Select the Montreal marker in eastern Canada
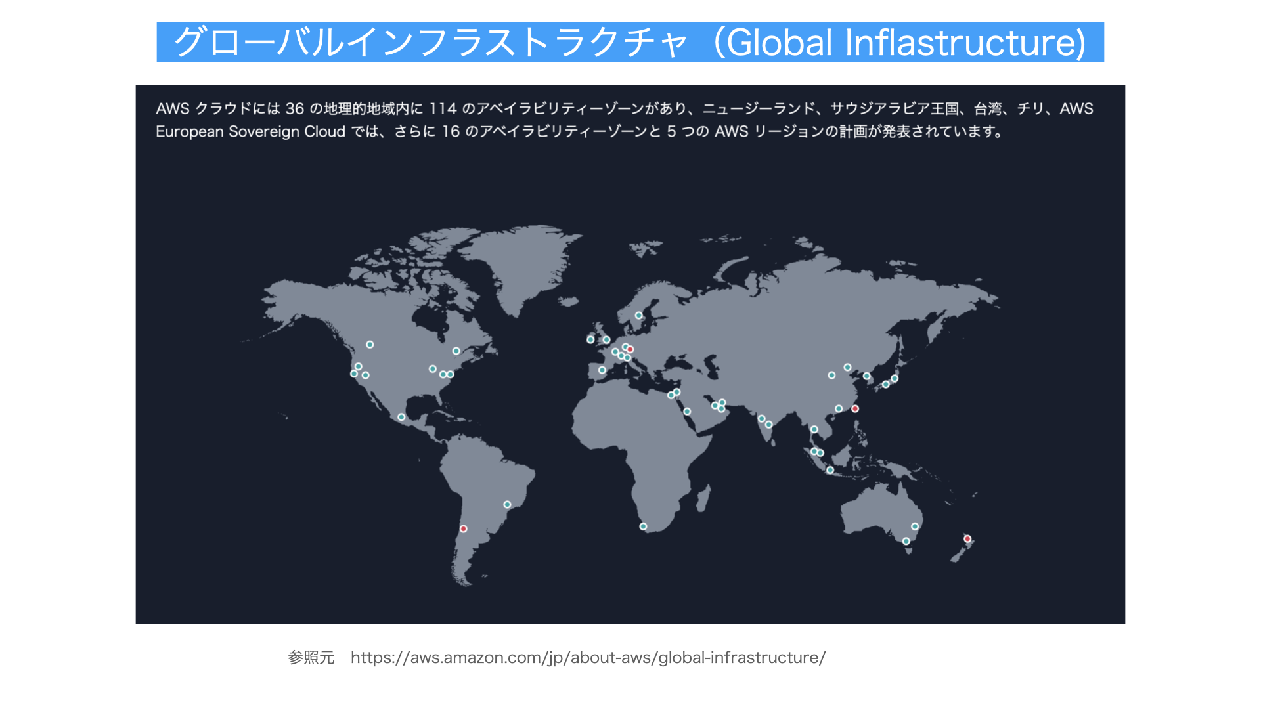Viewport: 1261px width, 709px height. (x=456, y=351)
